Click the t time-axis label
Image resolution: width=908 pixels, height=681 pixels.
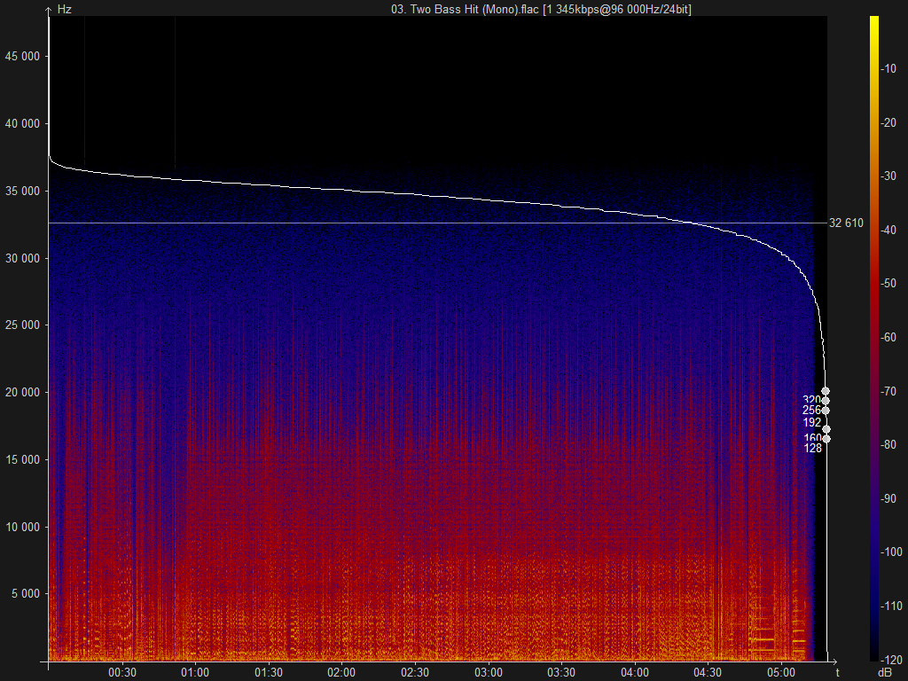(837, 672)
